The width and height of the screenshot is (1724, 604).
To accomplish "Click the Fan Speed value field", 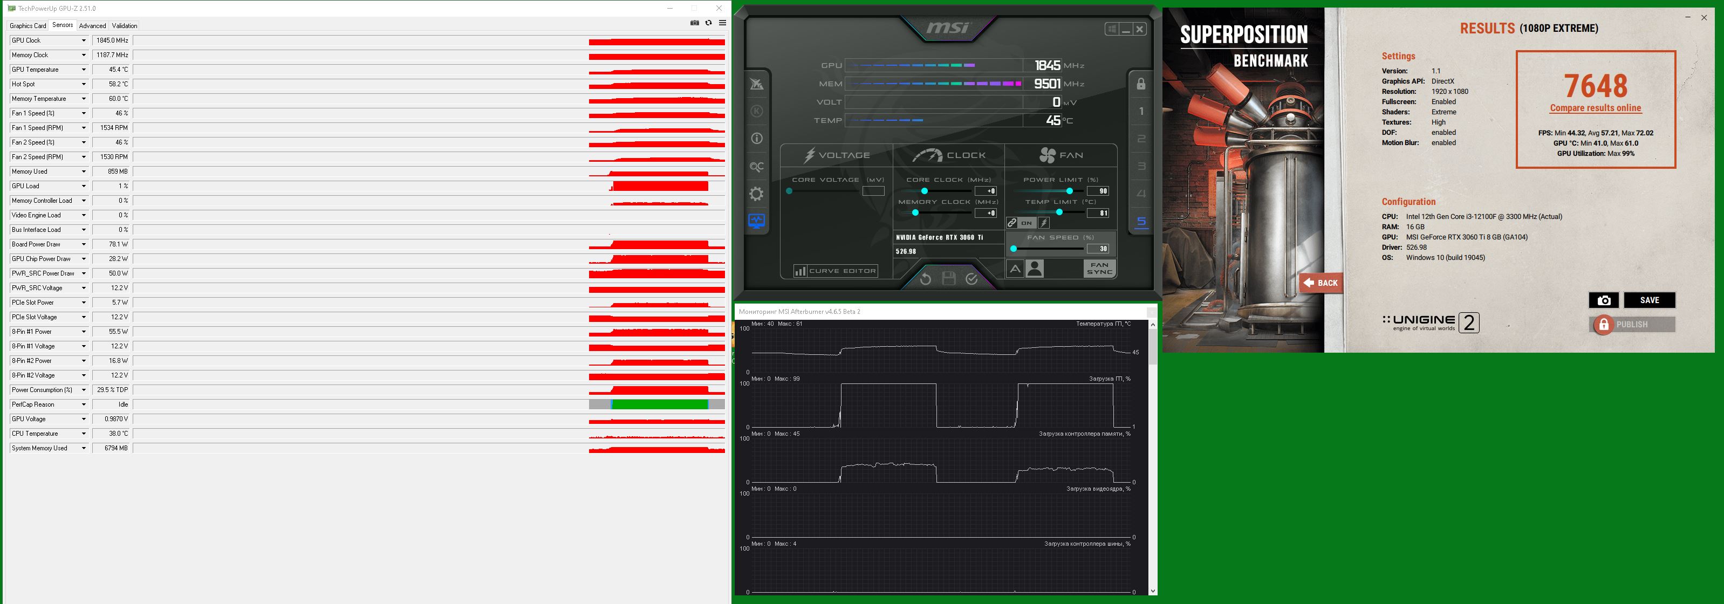I will [x=1098, y=249].
